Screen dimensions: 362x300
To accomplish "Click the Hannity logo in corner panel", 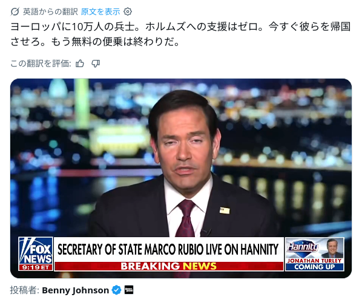I will click(x=303, y=247).
